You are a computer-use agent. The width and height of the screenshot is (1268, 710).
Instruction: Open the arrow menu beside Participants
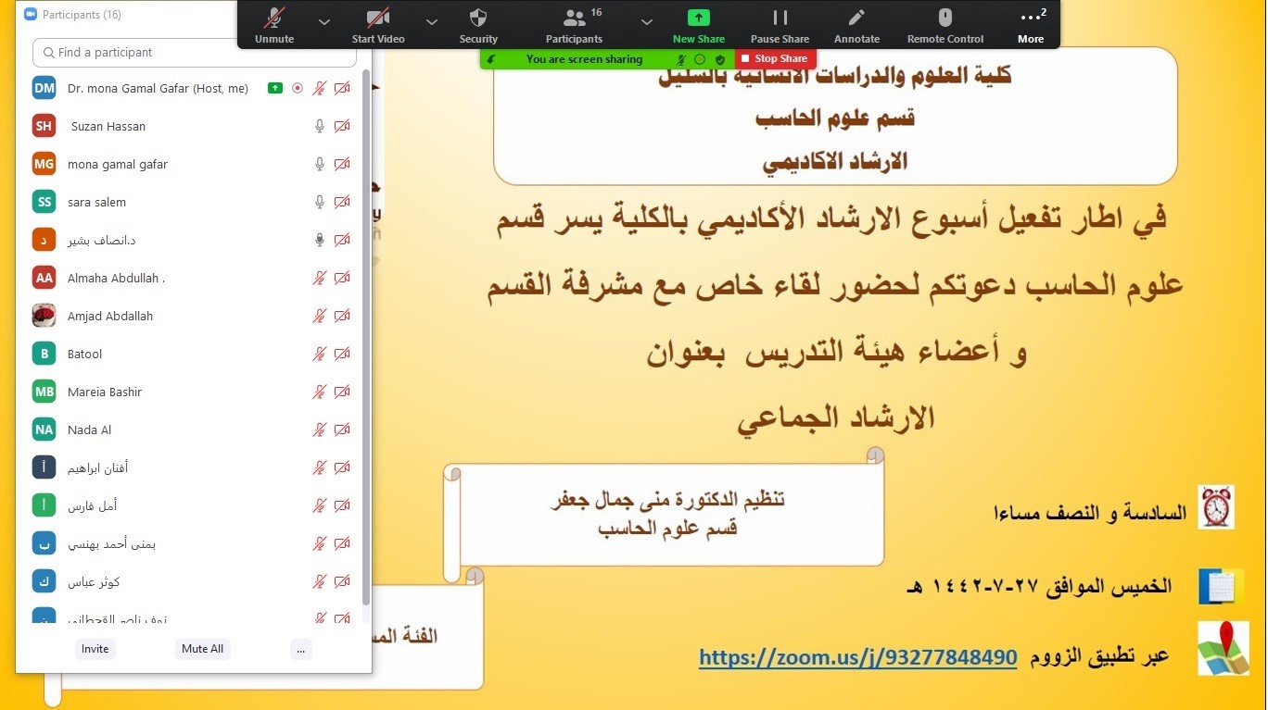pos(647,21)
